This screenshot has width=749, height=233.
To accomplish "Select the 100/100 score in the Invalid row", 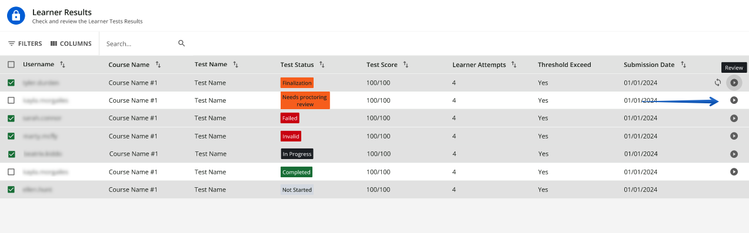I will [378, 136].
